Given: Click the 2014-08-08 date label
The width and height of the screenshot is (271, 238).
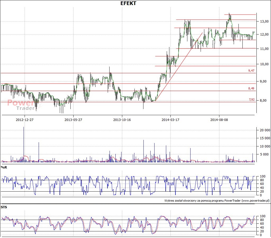Looking at the screenshot, I should coord(219,120).
